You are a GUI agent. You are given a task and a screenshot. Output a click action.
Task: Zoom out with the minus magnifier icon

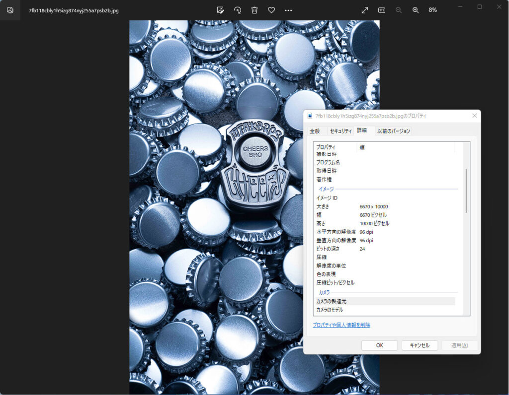399,10
